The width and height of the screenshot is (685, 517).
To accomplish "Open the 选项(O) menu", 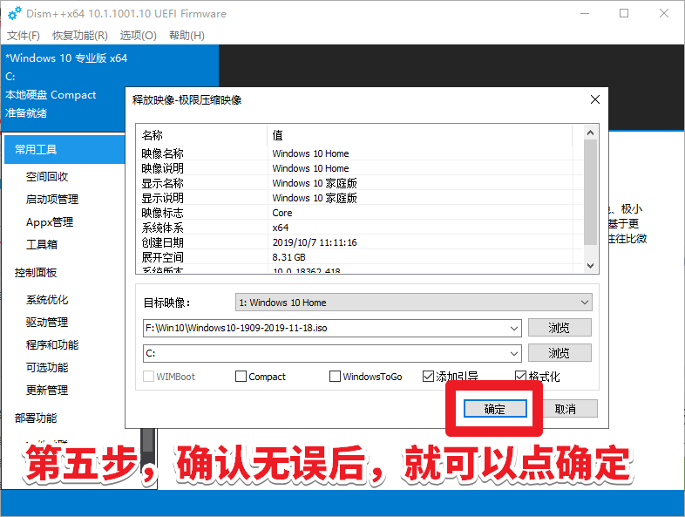I will (138, 36).
